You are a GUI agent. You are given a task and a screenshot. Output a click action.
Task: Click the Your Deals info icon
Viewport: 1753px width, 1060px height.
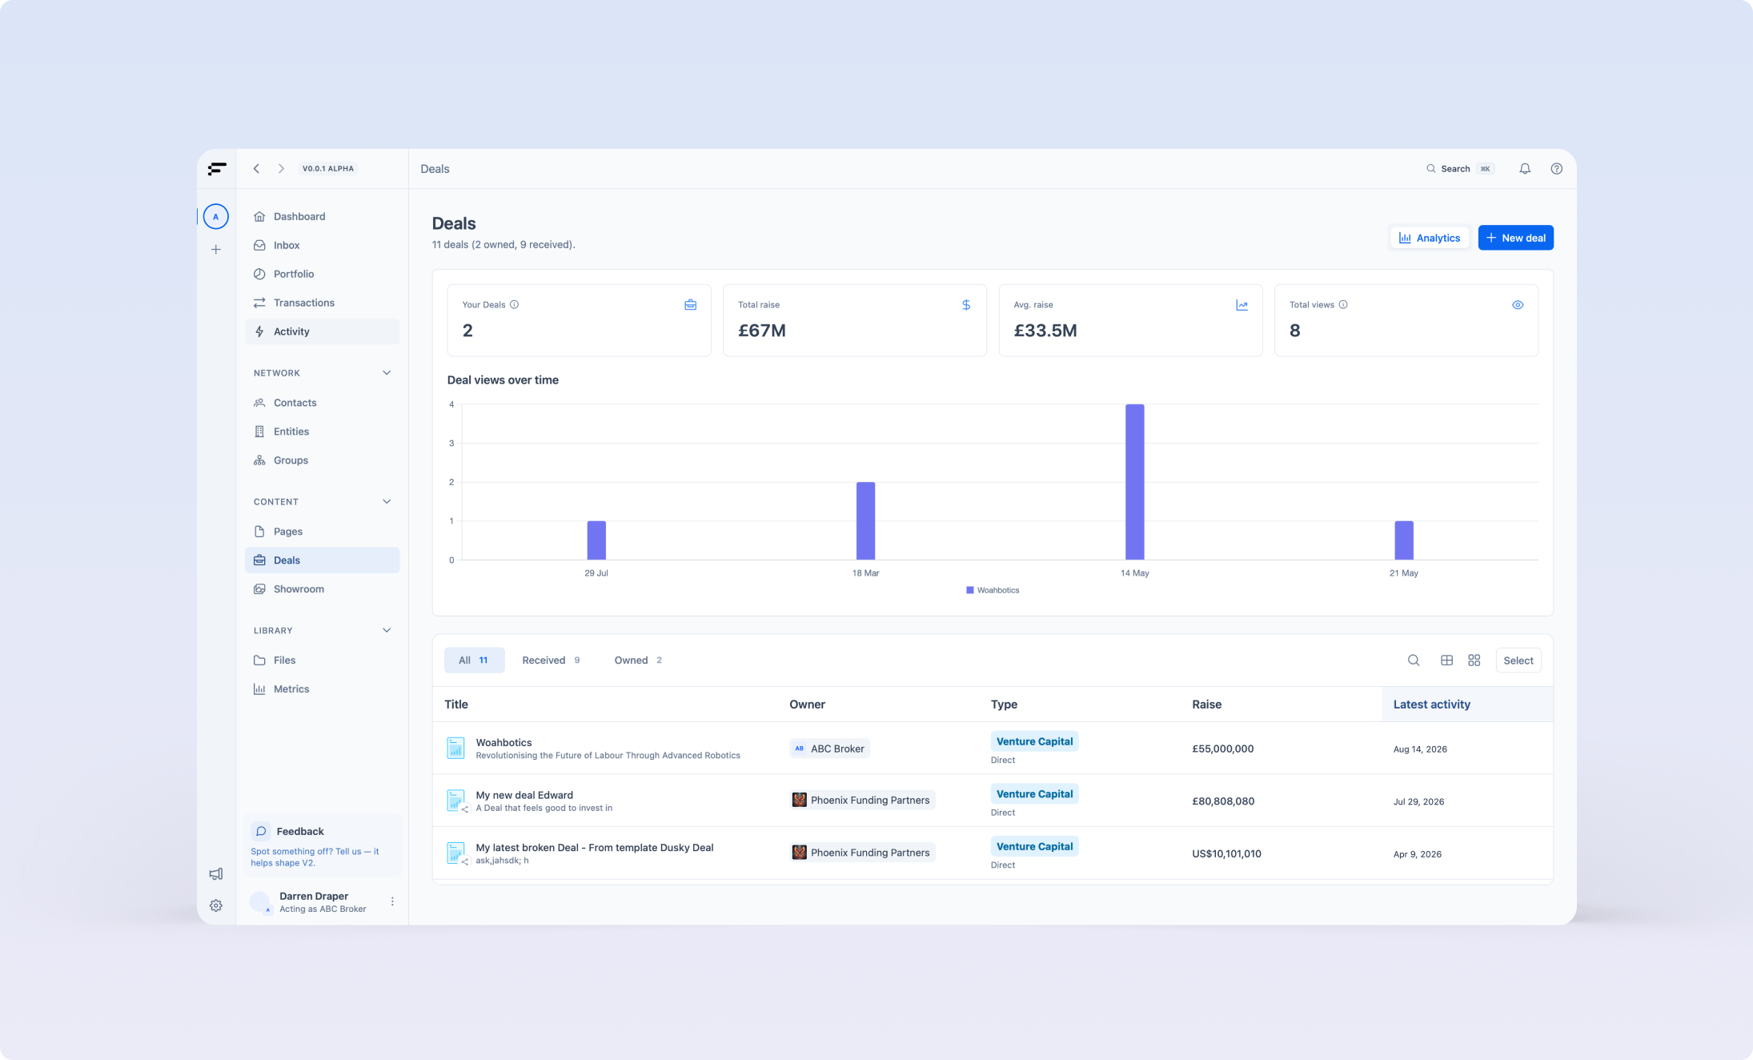coord(515,305)
